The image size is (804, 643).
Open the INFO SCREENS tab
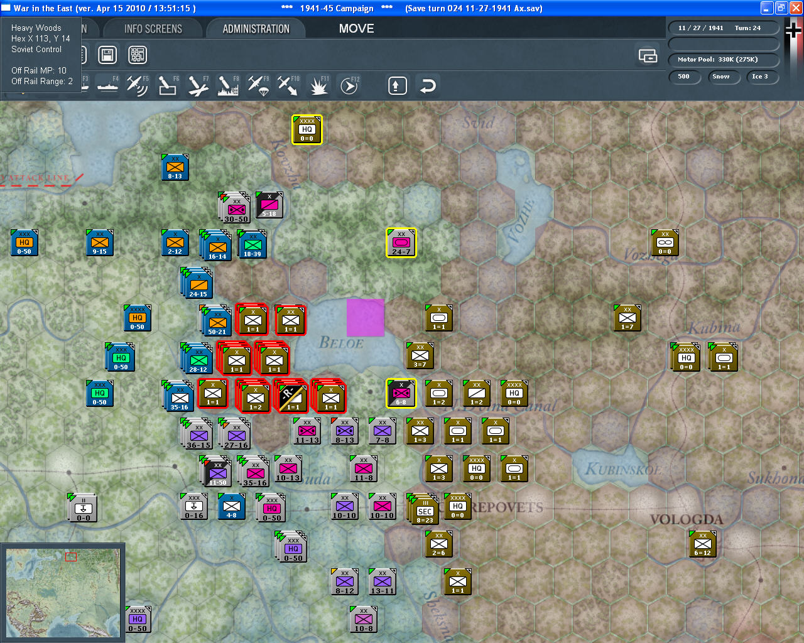[153, 29]
